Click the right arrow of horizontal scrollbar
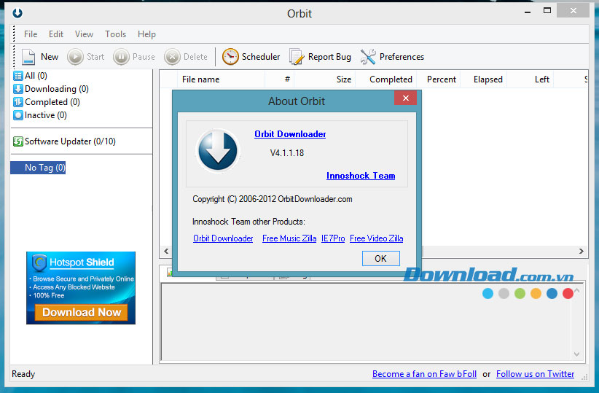Image resolution: width=599 pixels, height=393 pixels. pyautogui.click(x=581, y=251)
